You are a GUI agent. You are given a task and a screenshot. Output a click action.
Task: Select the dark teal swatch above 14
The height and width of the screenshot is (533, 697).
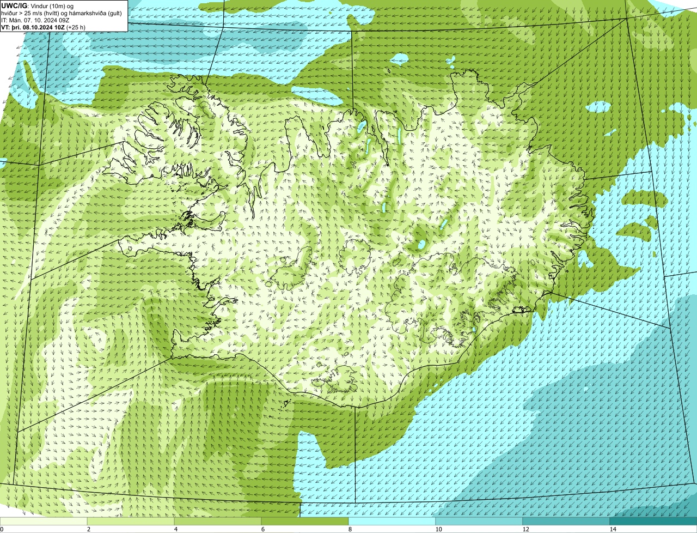(653, 522)
